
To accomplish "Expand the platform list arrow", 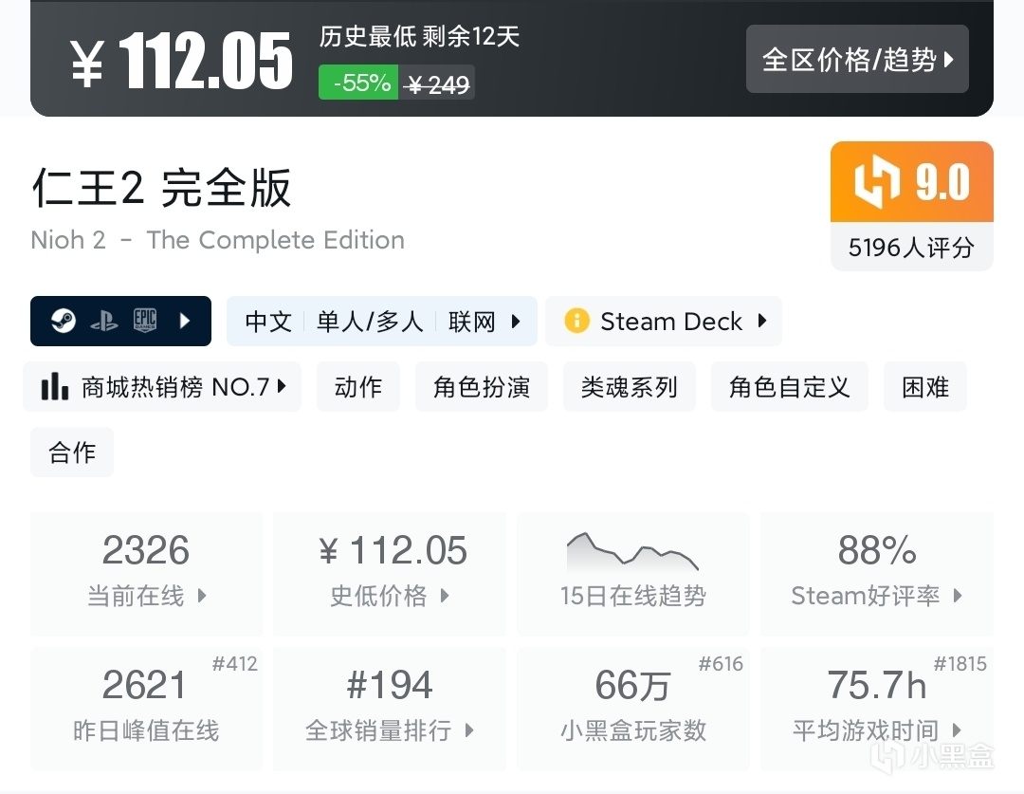I will point(185,322).
